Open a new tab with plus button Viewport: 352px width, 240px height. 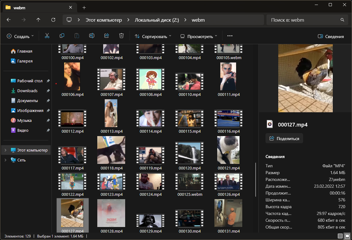[84, 7]
